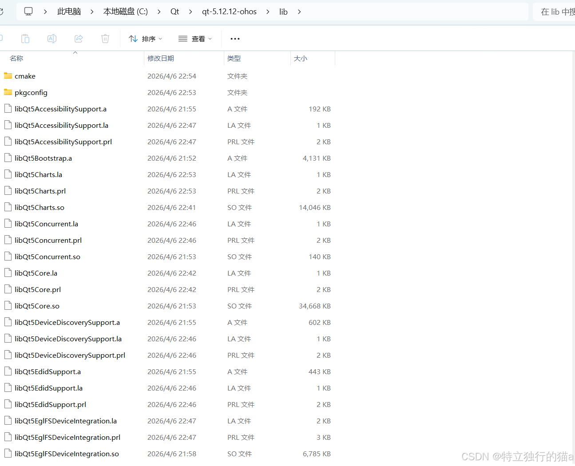Click size value 4,131 KB

point(317,158)
